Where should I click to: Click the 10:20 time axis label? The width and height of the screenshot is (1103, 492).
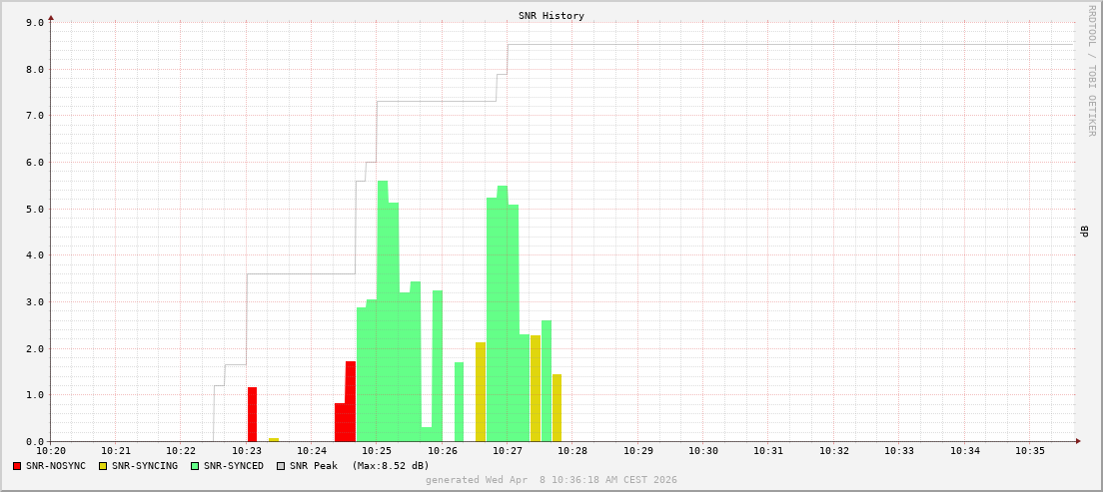pyautogui.click(x=50, y=451)
